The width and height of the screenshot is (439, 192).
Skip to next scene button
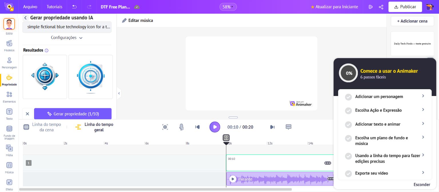pos(272,127)
